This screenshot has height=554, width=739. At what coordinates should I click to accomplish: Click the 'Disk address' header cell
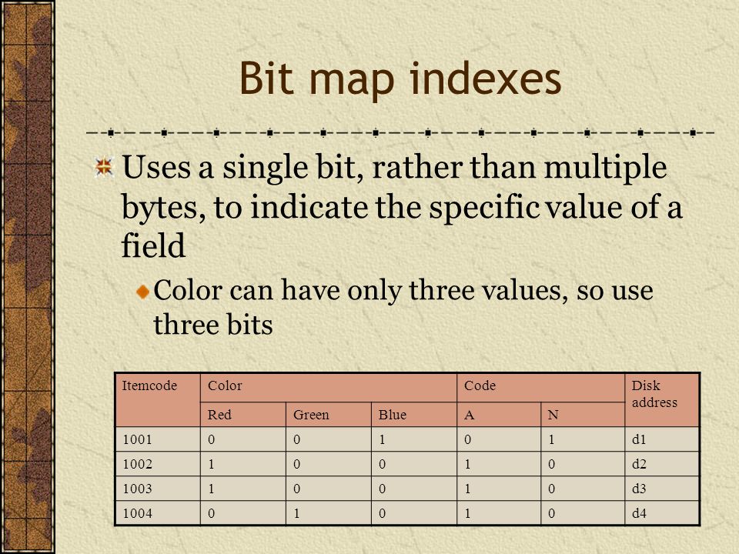pyautogui.click(x=662, y=400)
